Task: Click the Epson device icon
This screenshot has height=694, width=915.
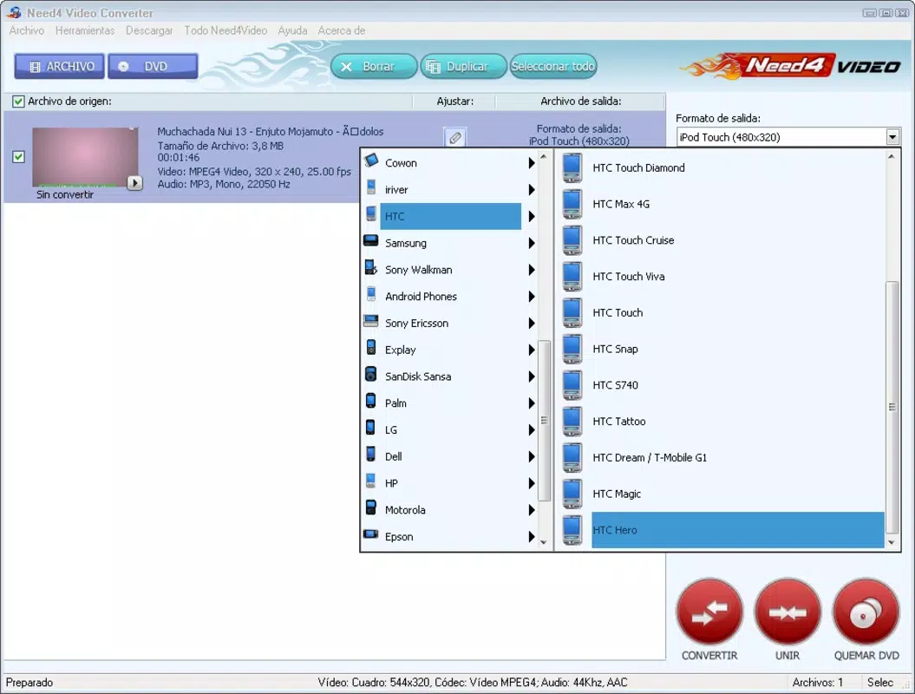Action: click(371, 534)
